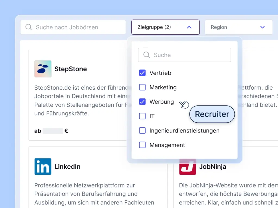Image resolution: width=278 pixels, height=208 pixels.
Task: Click the chevron arrow on the Region filter
Action: click(x=262, y=27)
